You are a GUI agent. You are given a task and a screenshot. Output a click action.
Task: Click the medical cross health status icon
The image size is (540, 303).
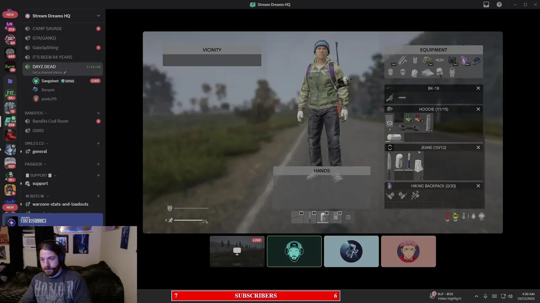coord(481,216)
